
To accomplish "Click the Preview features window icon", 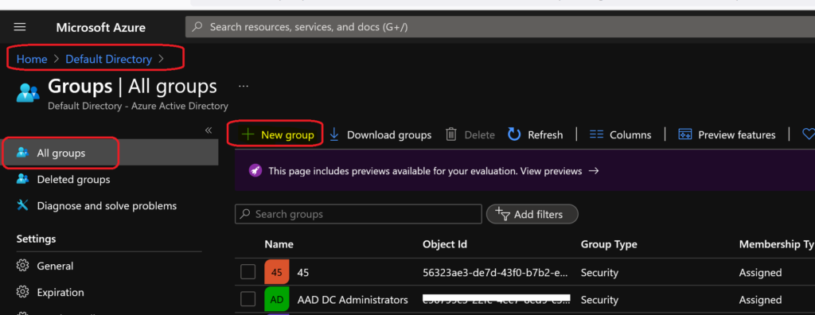I will pos(684,134).
